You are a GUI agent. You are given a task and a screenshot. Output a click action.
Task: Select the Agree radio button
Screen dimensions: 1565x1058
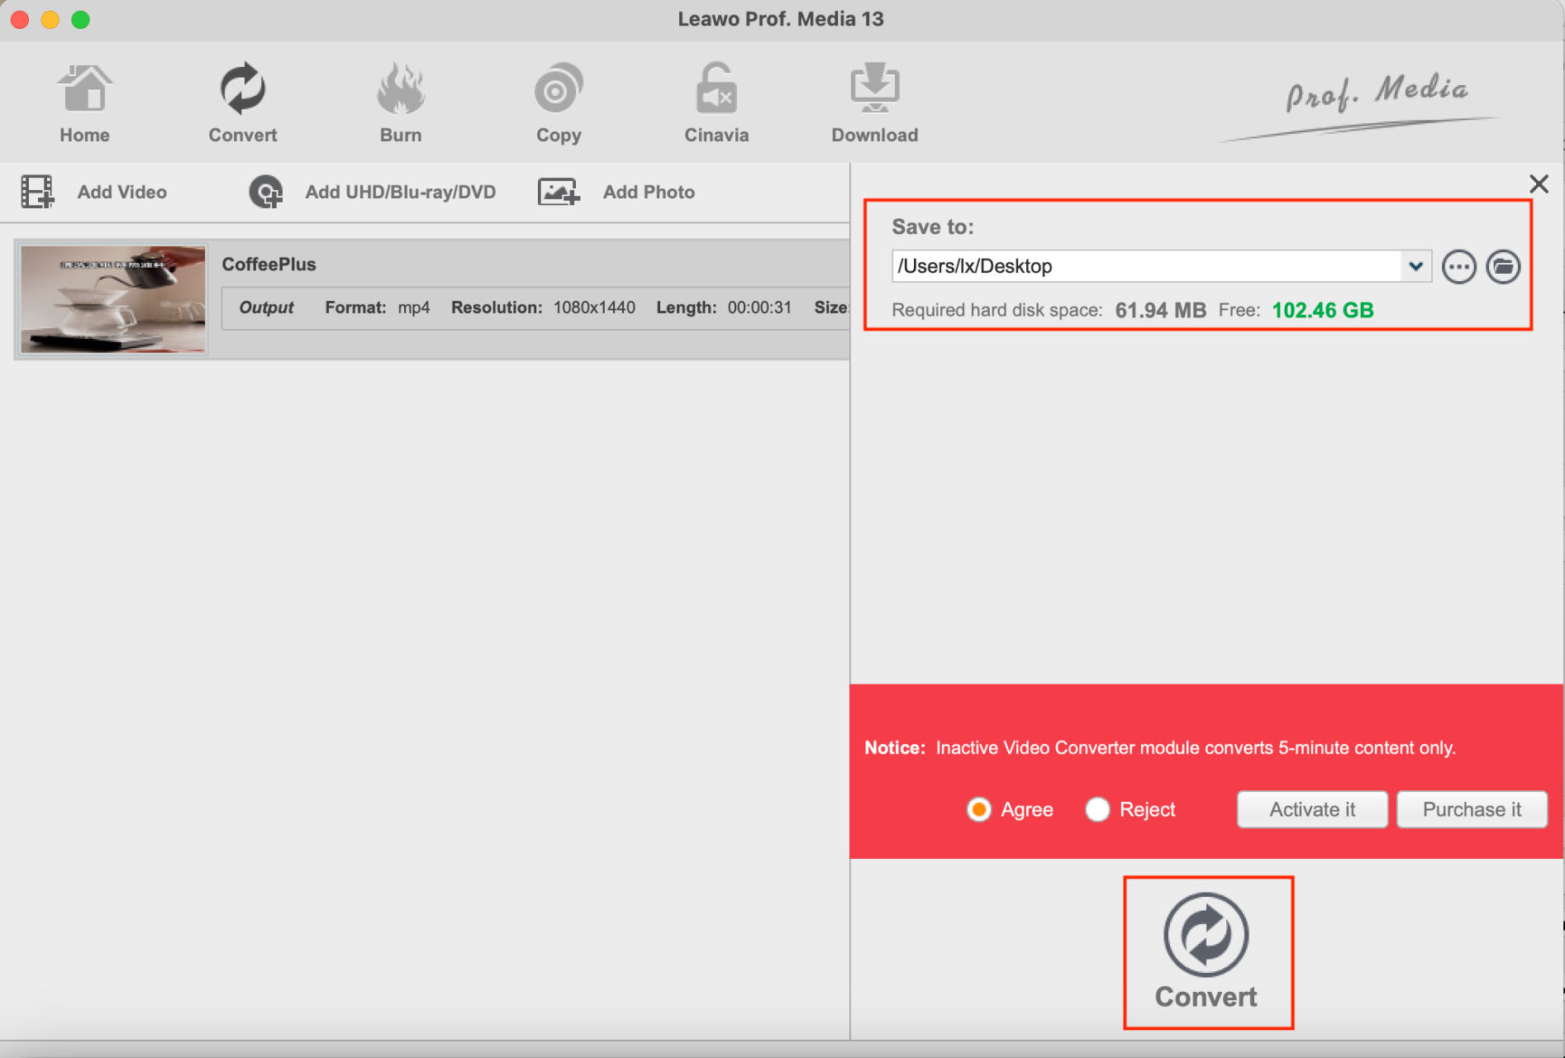[x=979, y=809]
